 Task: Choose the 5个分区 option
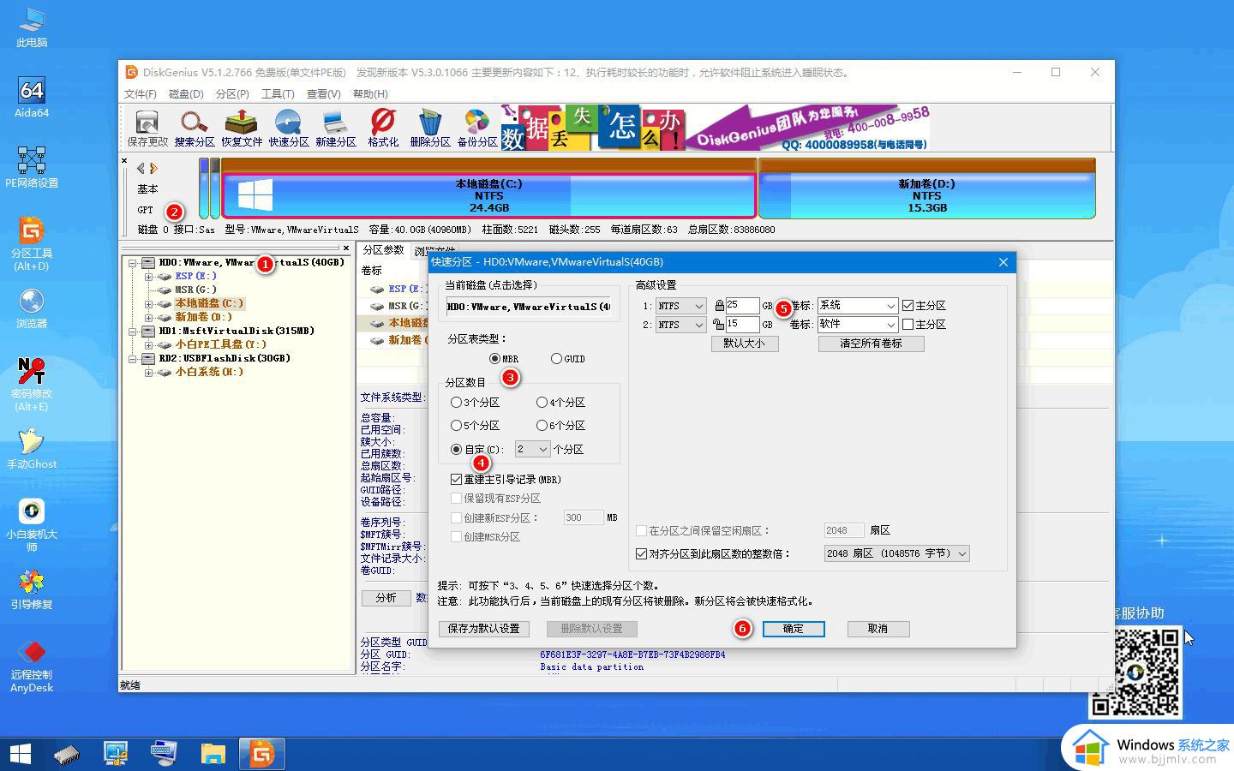click(475, 426)
